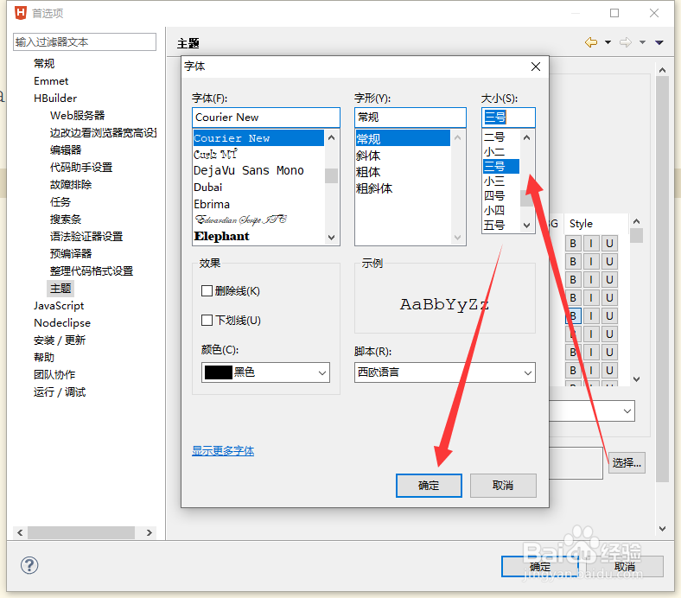The width and height of the screenshot is (681, 598).
Task: Toggle underline U in first Style row
Action: [x=609, y=243]
